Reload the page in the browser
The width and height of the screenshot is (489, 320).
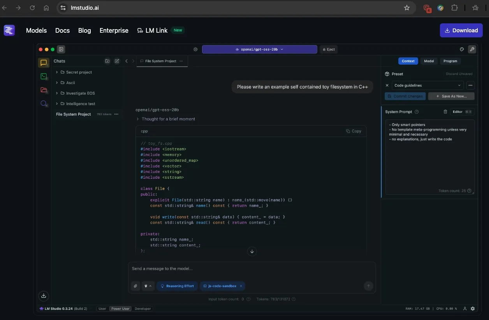[x=32, y=8]
